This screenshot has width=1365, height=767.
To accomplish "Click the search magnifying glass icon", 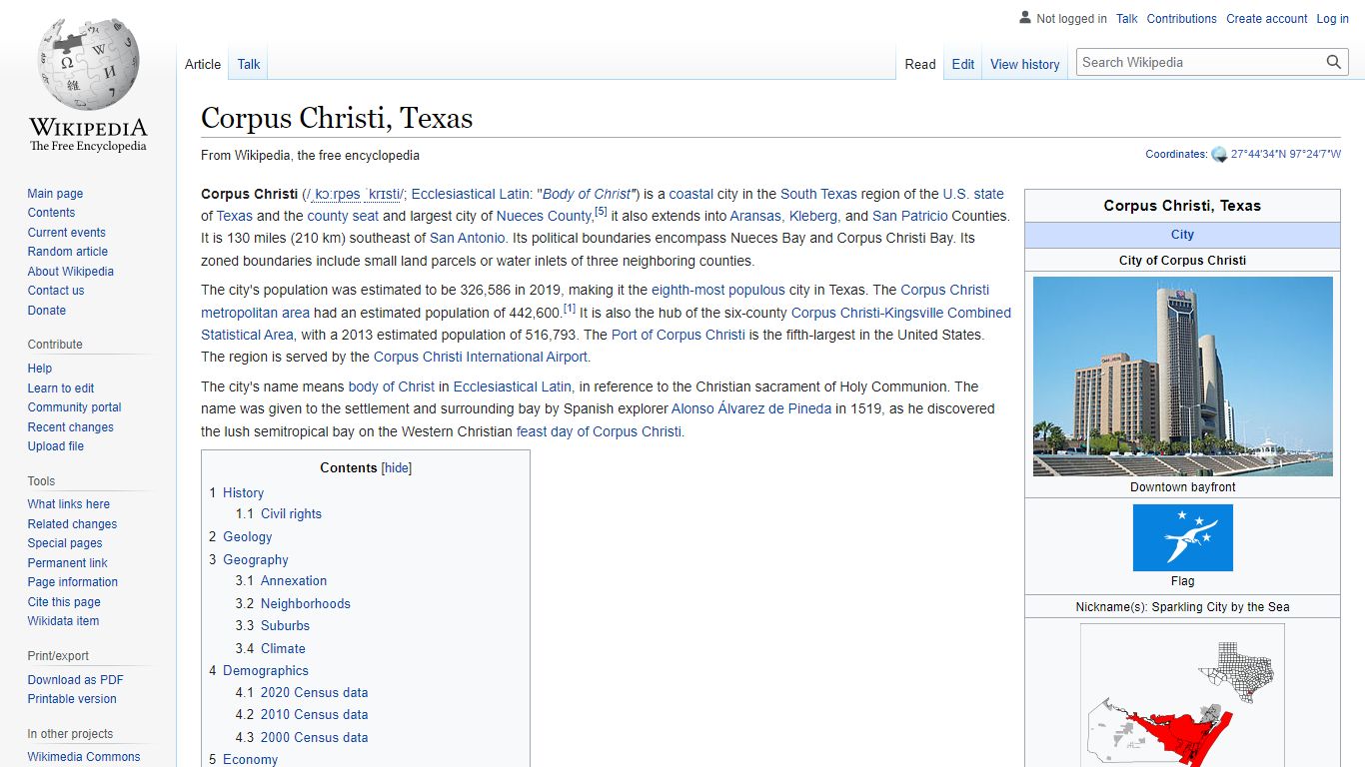I will click(1334, 62).
